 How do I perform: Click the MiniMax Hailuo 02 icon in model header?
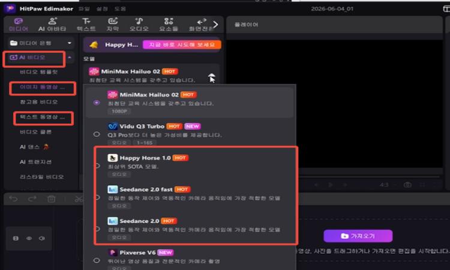[94, 71]
